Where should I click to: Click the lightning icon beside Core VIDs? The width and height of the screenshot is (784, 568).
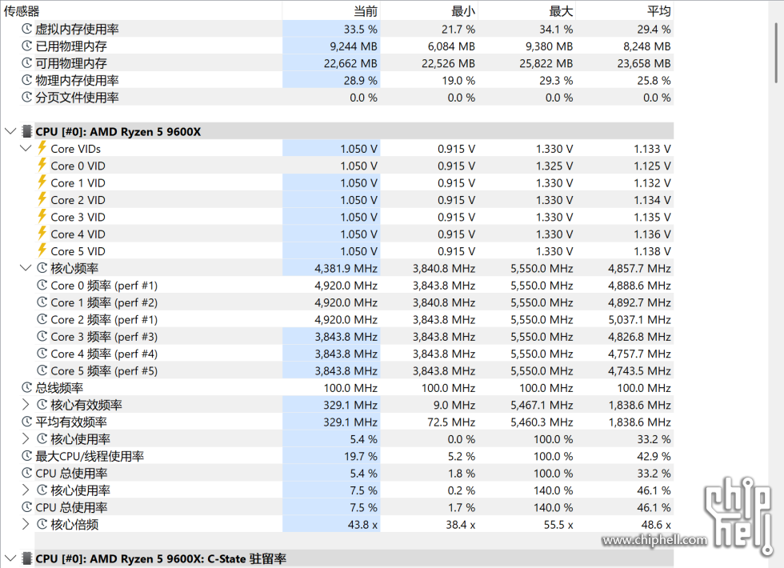click(42, 148)
